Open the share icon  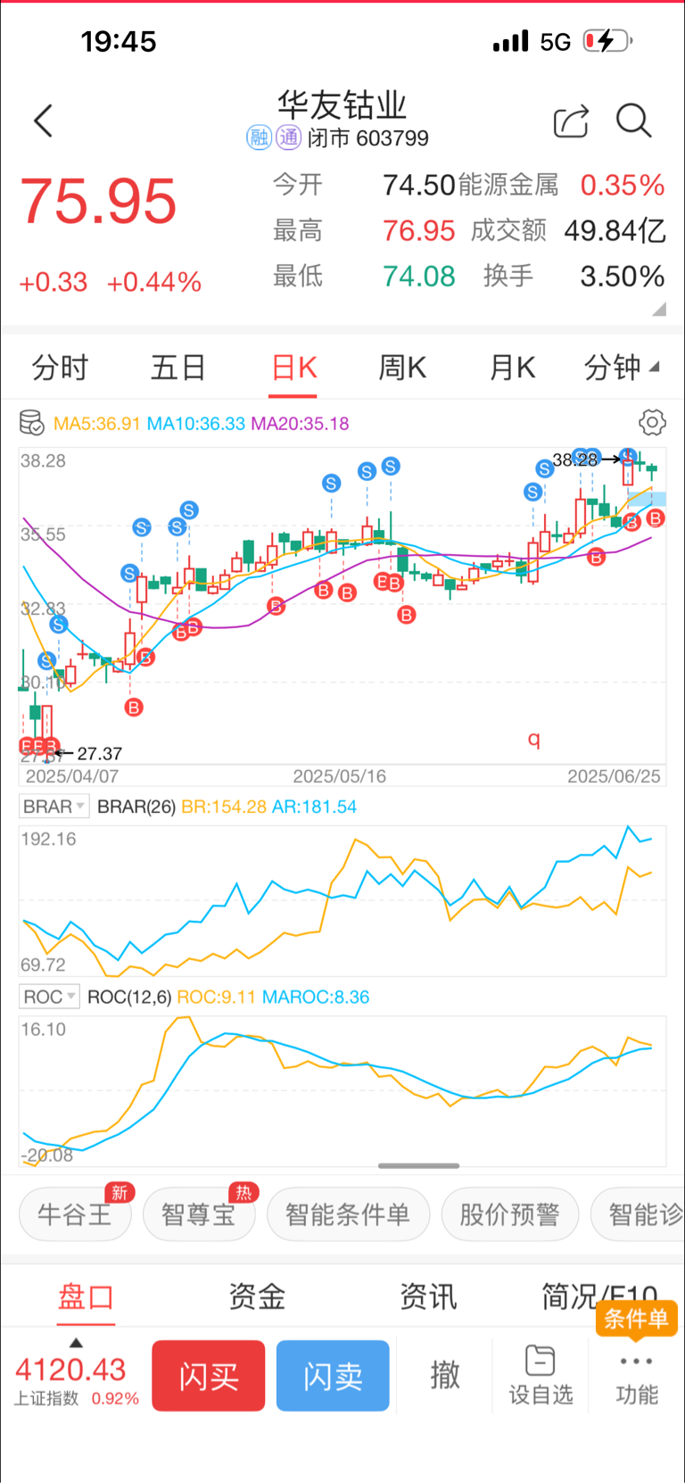coord(571,121)
